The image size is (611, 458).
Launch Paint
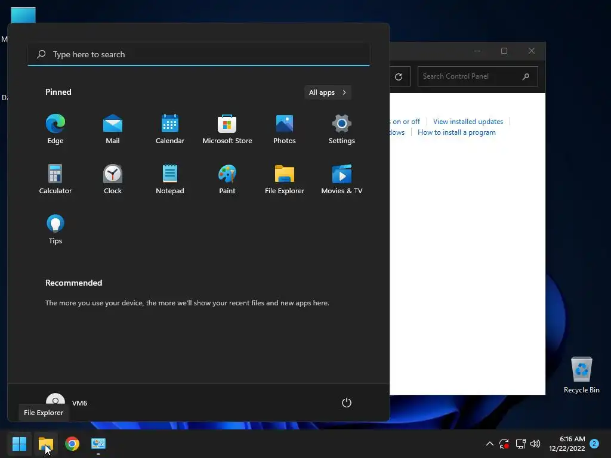coord(227,179)
